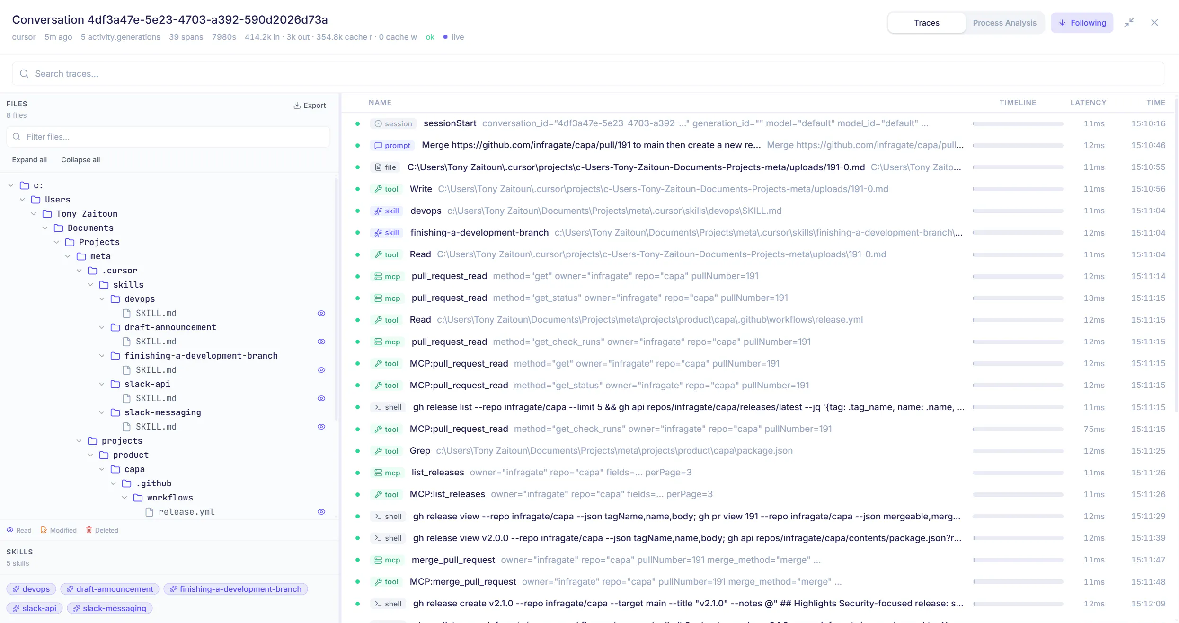
Task: Click the shell badge on gh release create row
Action: [388, 604]
